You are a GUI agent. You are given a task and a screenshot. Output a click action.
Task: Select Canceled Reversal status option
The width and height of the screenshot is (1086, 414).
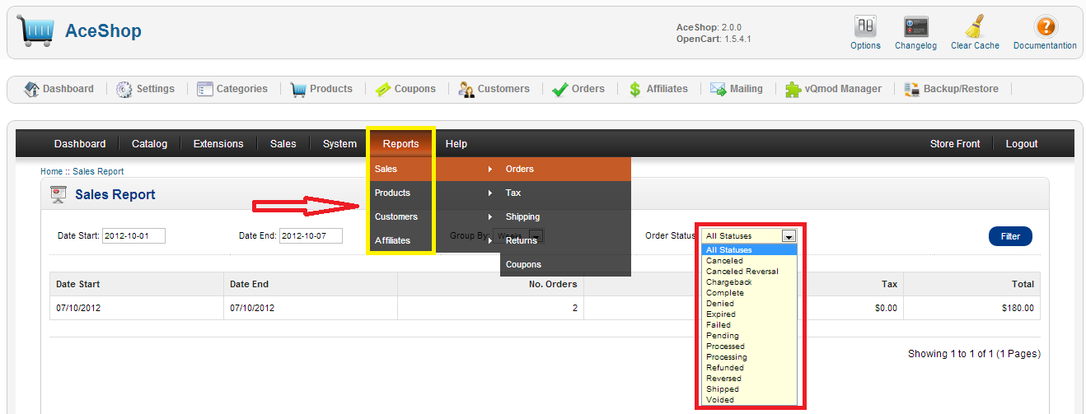750,272
